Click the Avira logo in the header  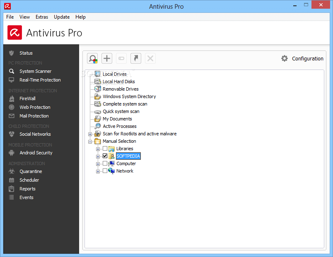tap(14, 32)
